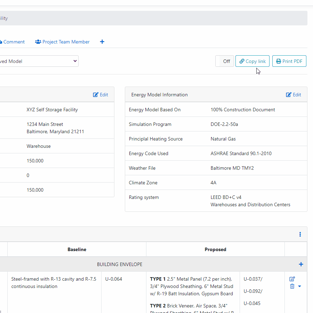Click the 'LEED BD+C v4' rating system

[226, 197]
